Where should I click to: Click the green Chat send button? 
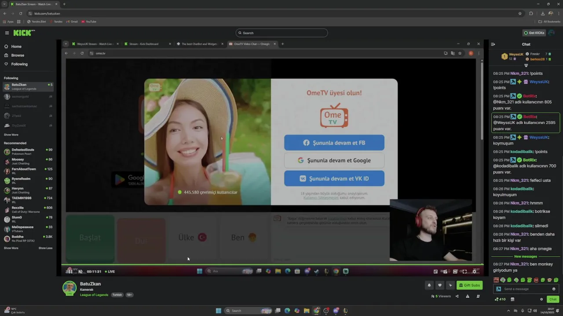[553, 299]
